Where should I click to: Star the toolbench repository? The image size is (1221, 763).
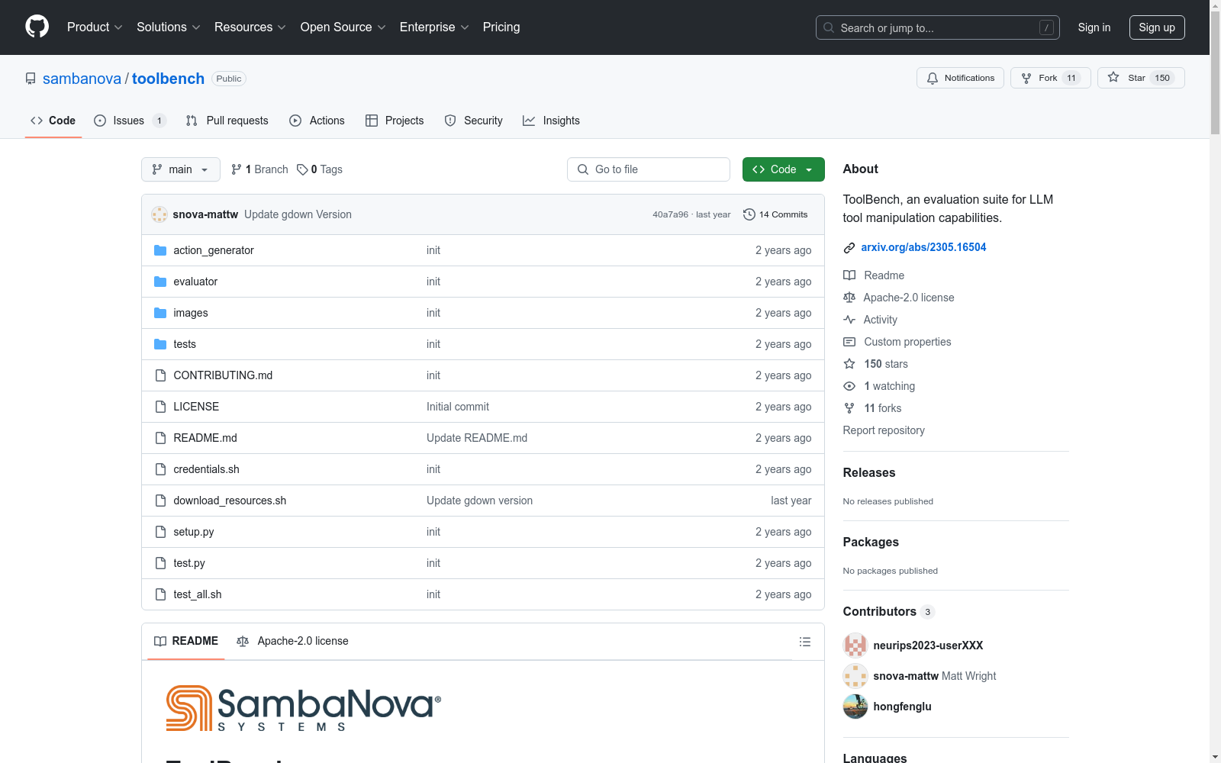(1141, 78)
